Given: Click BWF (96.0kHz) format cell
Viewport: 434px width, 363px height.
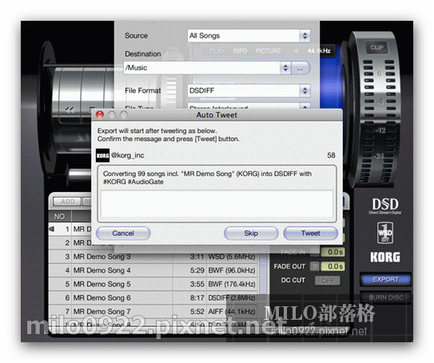Looking at the screenshot, I should (232, 270).
